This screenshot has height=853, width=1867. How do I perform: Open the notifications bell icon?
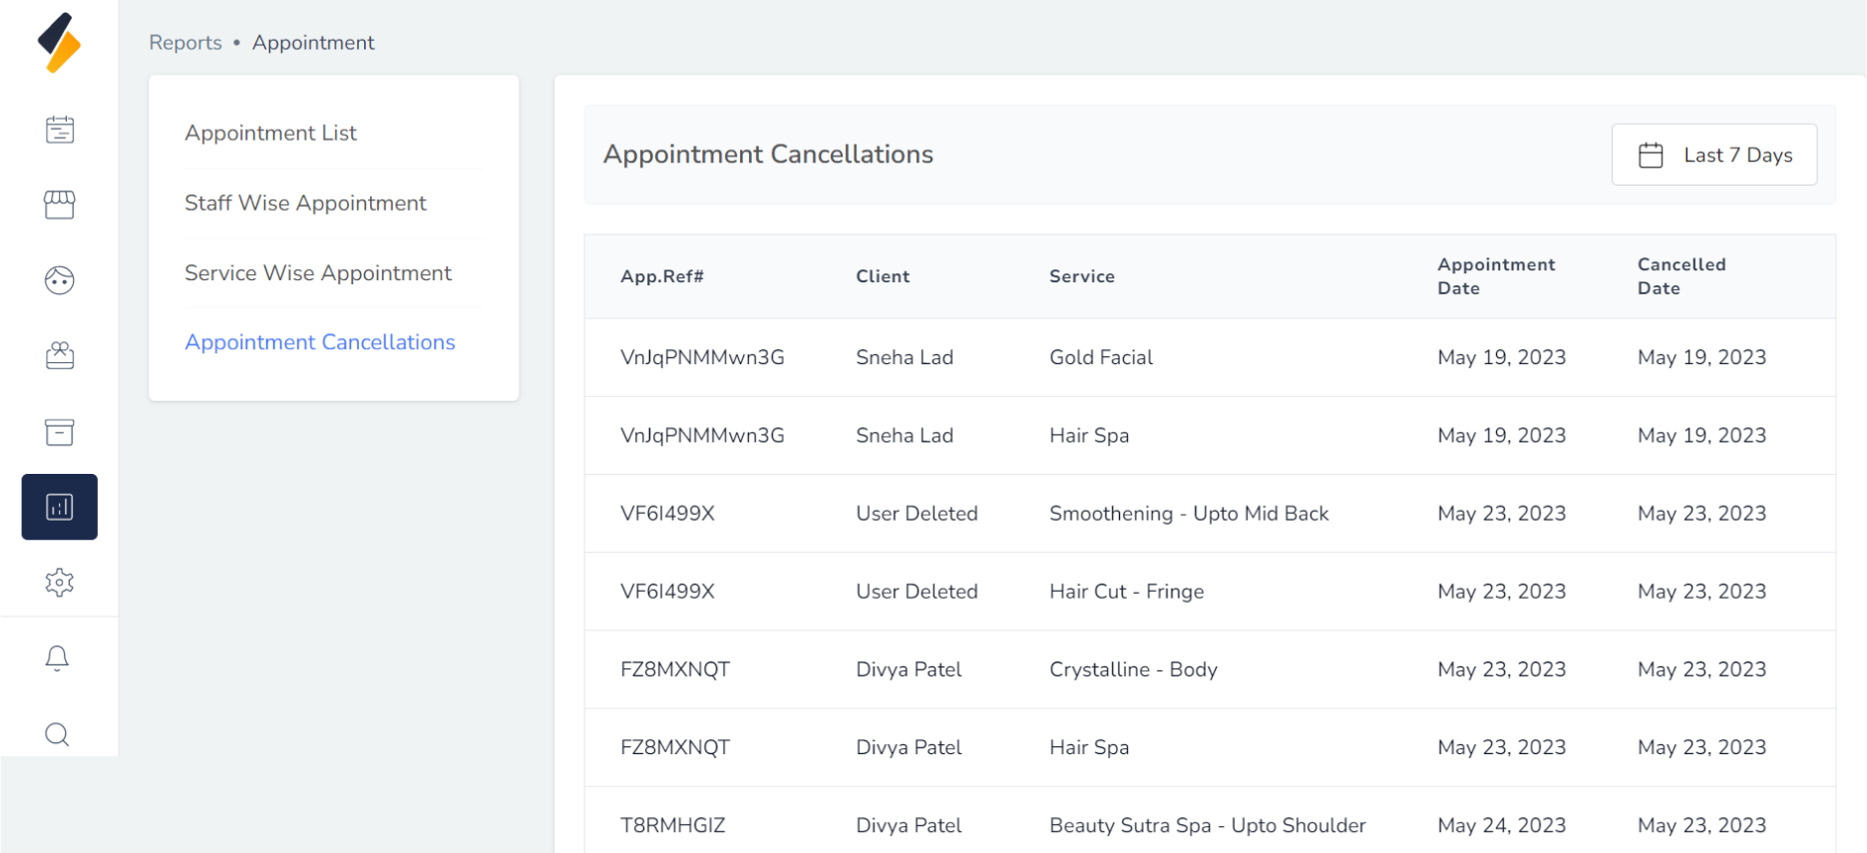pyautogui.click(x=58, y=658)
